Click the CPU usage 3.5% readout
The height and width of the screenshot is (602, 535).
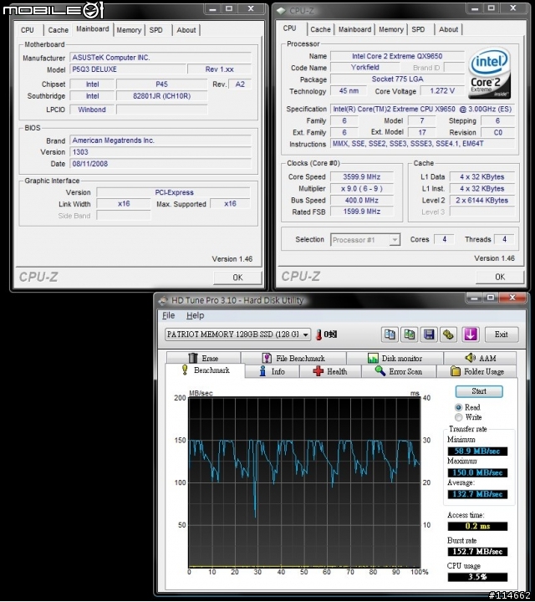[477, 577]
